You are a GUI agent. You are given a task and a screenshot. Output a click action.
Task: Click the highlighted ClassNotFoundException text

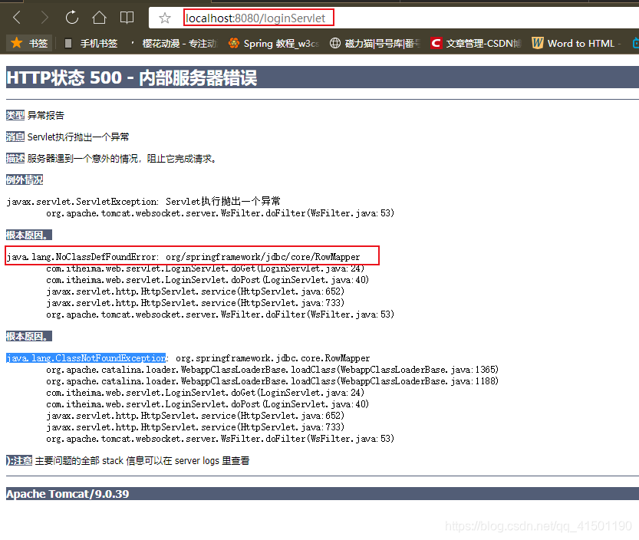(85, 357)
